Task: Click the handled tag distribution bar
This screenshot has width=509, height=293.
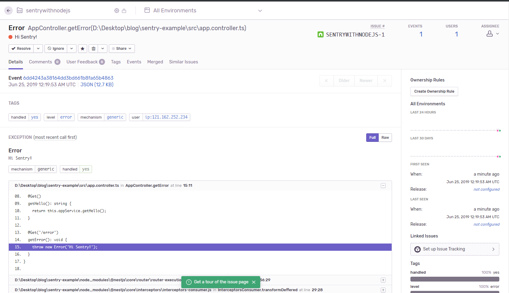Action: pyautogui.click(x=455, y=279)
